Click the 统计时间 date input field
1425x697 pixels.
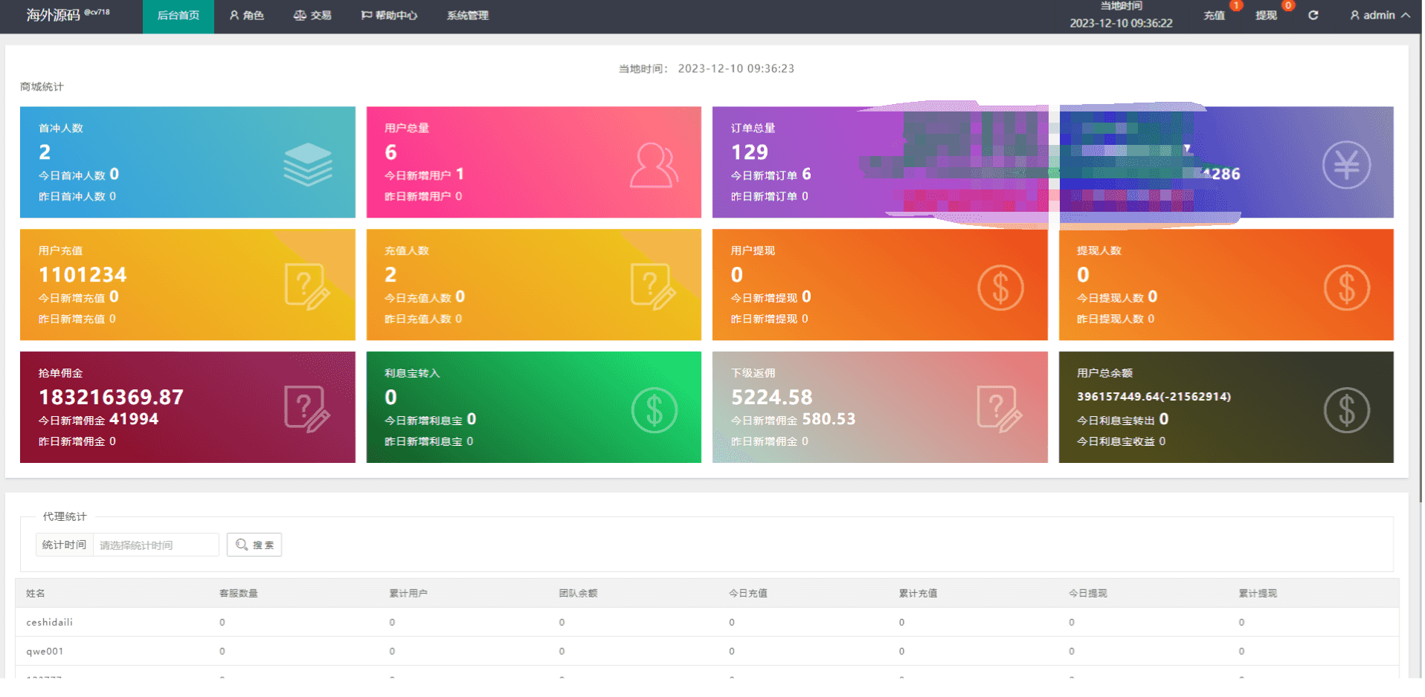pyautogui.click(x=155, y=545)
